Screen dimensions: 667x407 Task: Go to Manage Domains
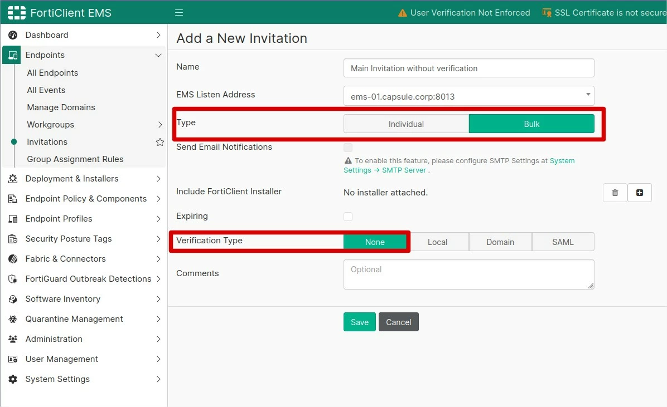click(61, 107)
